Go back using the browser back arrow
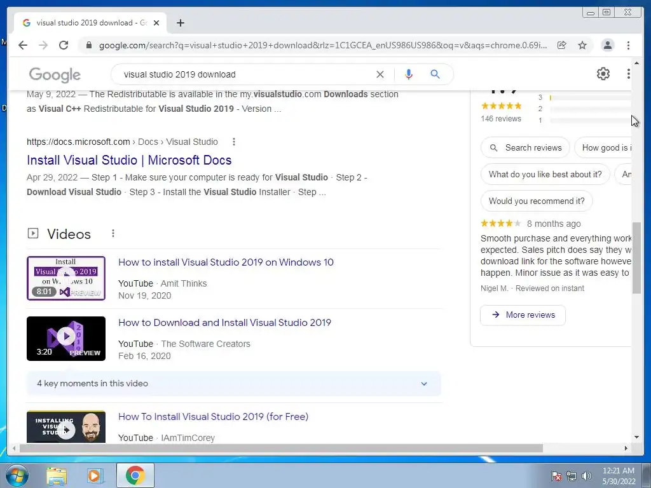Image resolution: width=651 pixels, height=488 pixels. coord(23,45)
